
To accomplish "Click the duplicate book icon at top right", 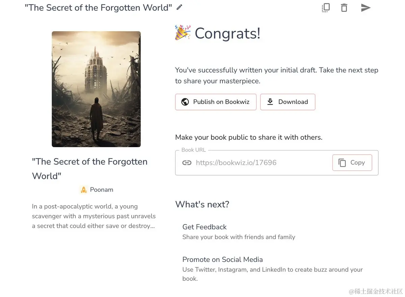I will click(x=326, y=7).
